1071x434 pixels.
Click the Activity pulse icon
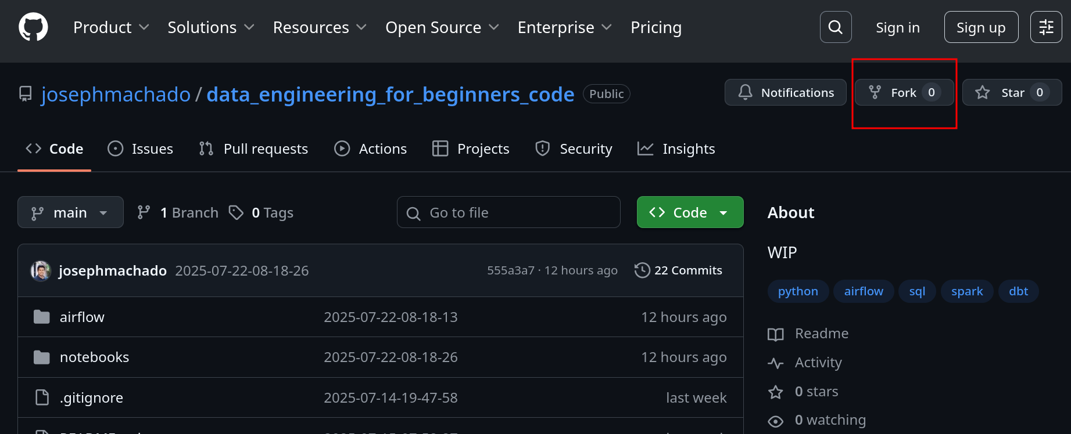[776, 363]
